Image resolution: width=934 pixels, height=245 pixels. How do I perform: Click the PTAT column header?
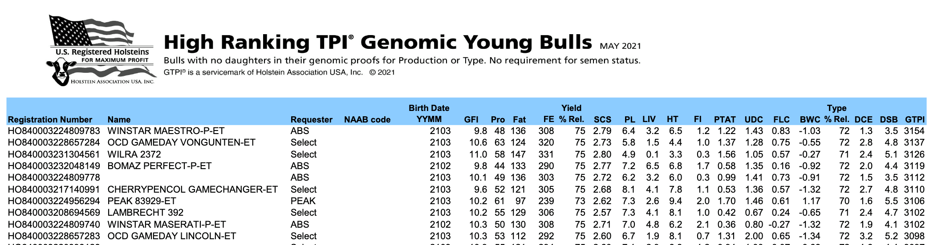[x=725, y=119]
